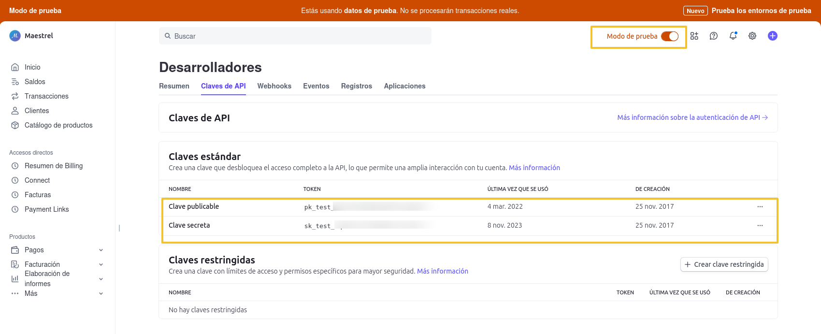
Task: Expand the Más sidebar section
Action: click(101, 293)
